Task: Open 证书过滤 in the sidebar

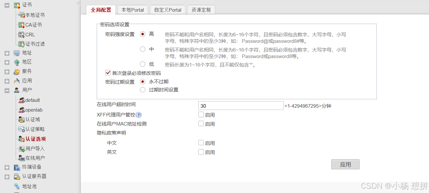Action: click(35, 44)
